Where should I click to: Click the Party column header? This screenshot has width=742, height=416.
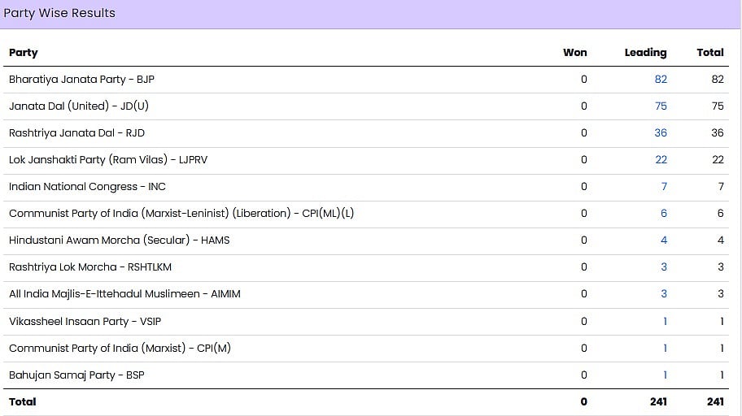click(x=24, y=53)
